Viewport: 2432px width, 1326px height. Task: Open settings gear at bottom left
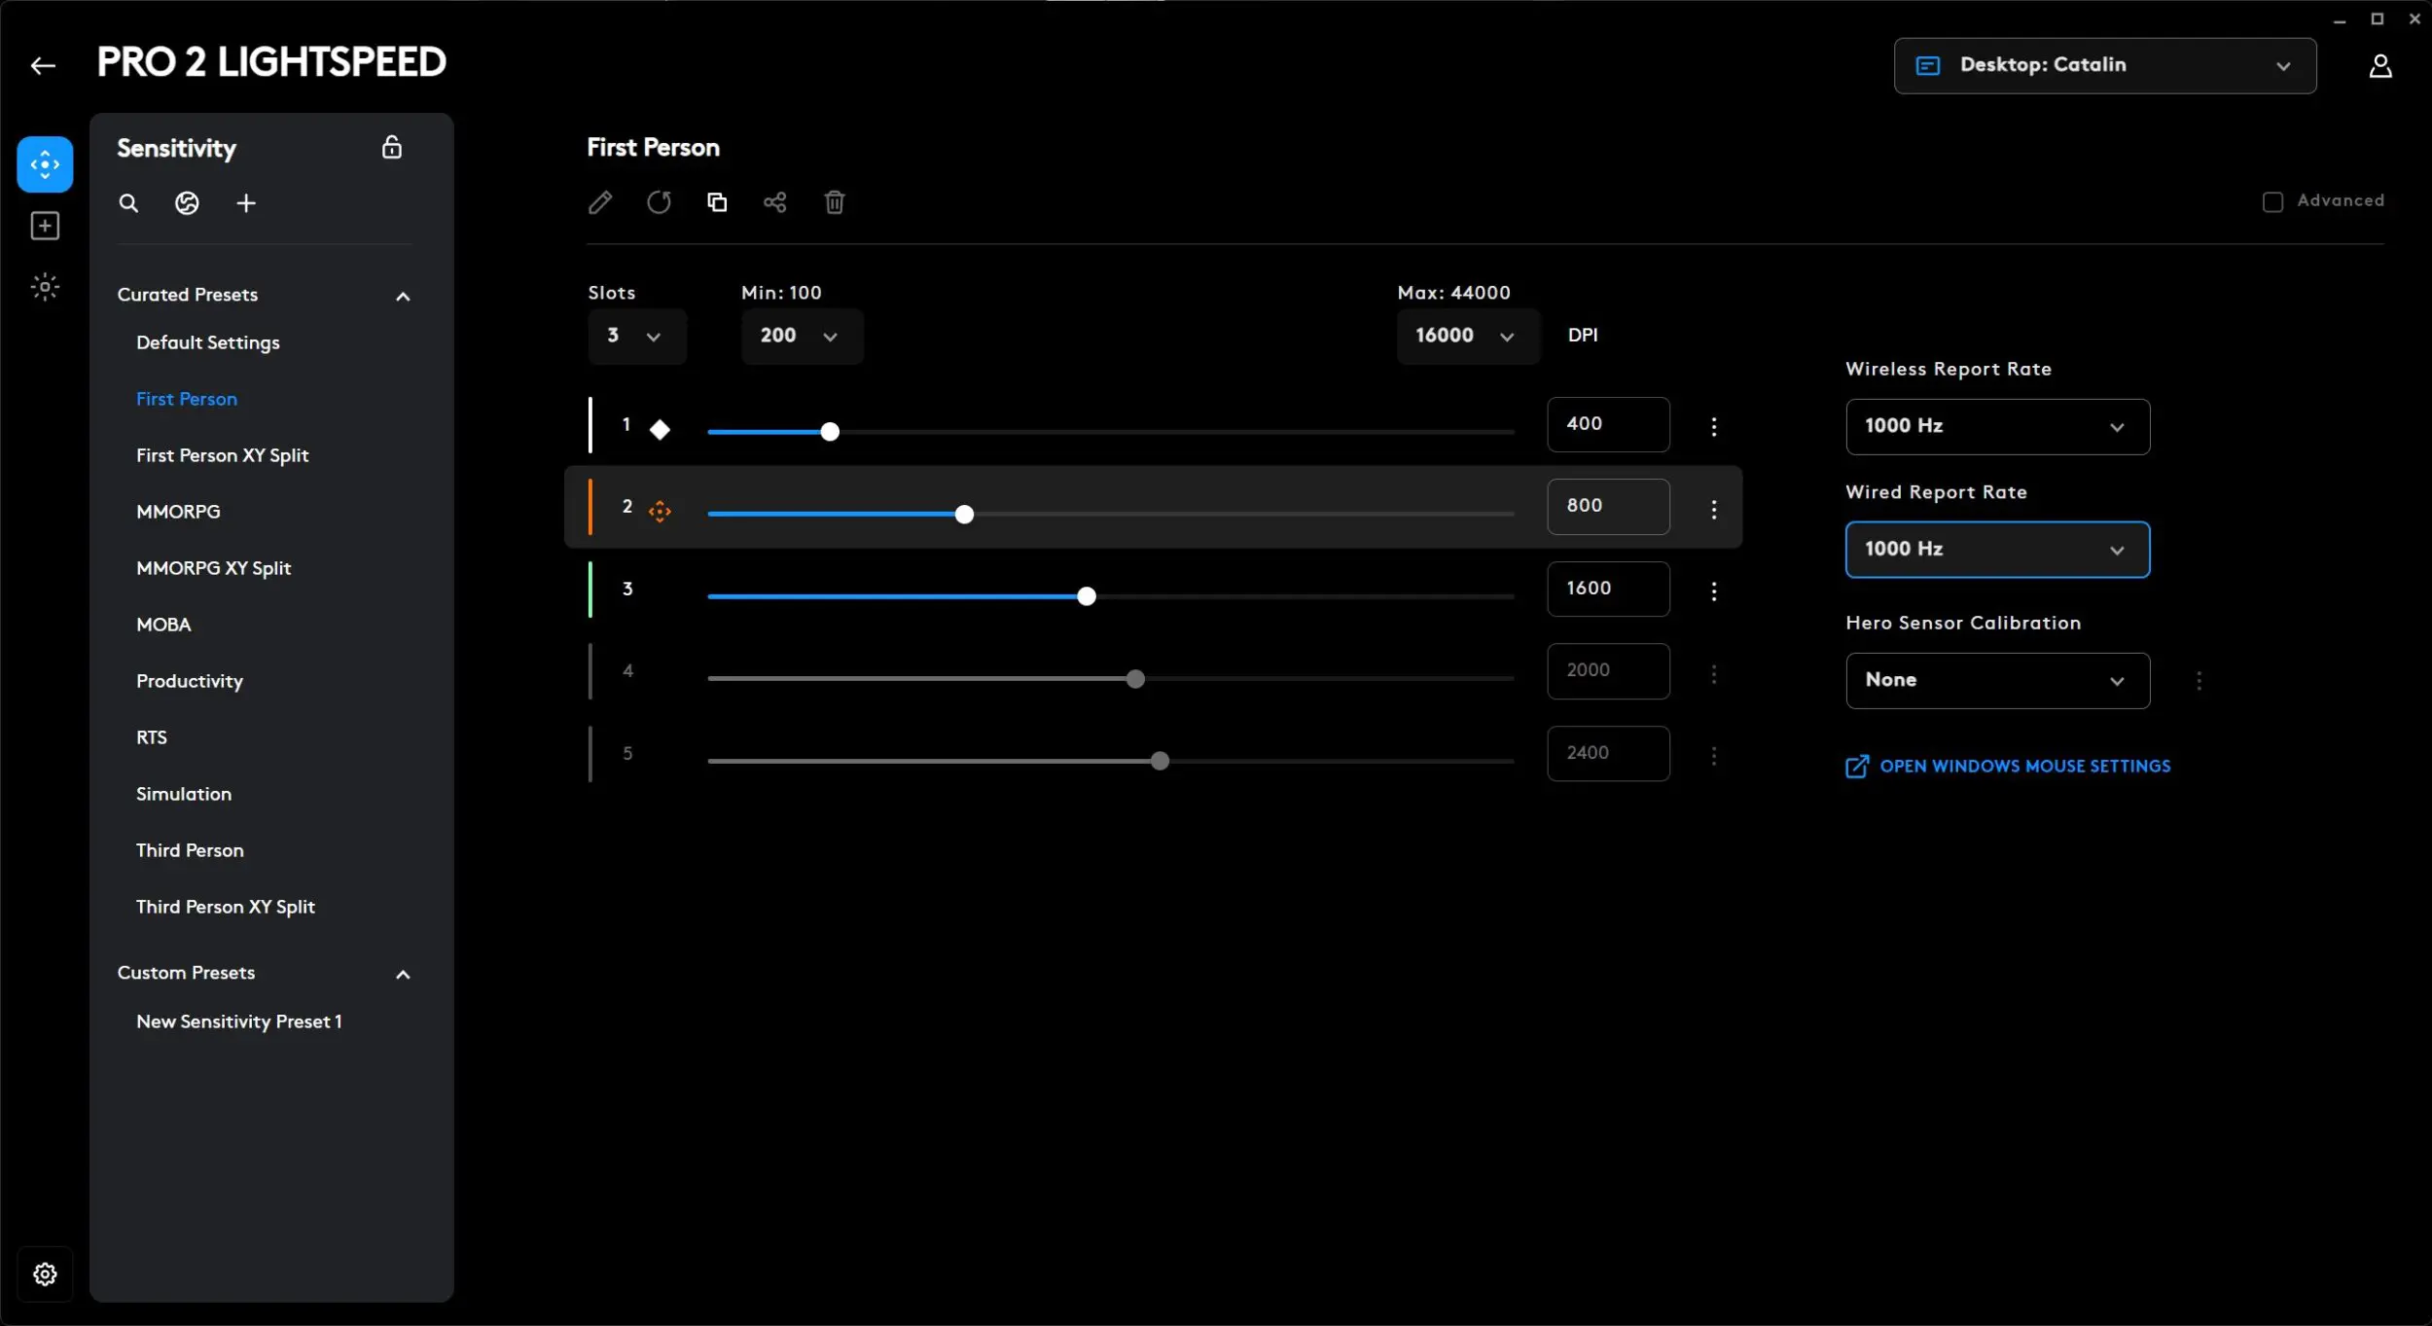tap(45, 1274)
